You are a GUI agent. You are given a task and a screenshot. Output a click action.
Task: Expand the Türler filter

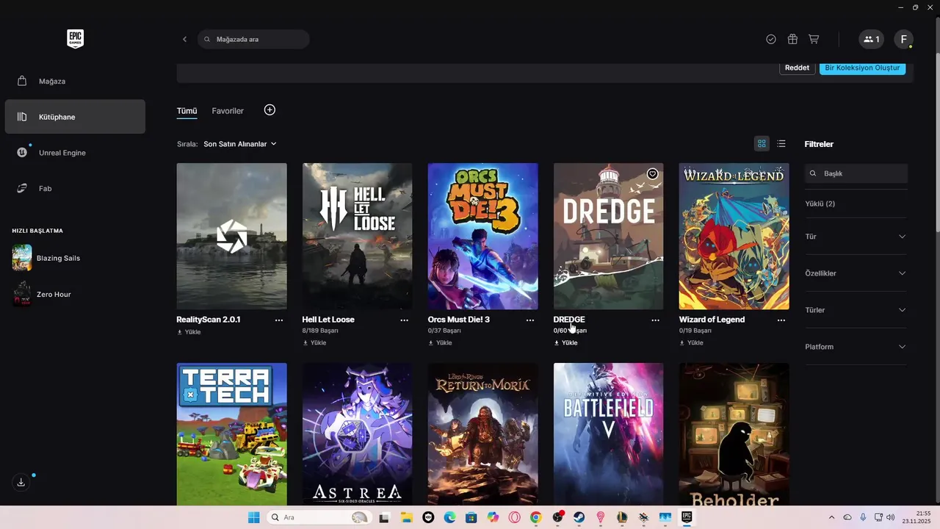[x=856, y=310]
